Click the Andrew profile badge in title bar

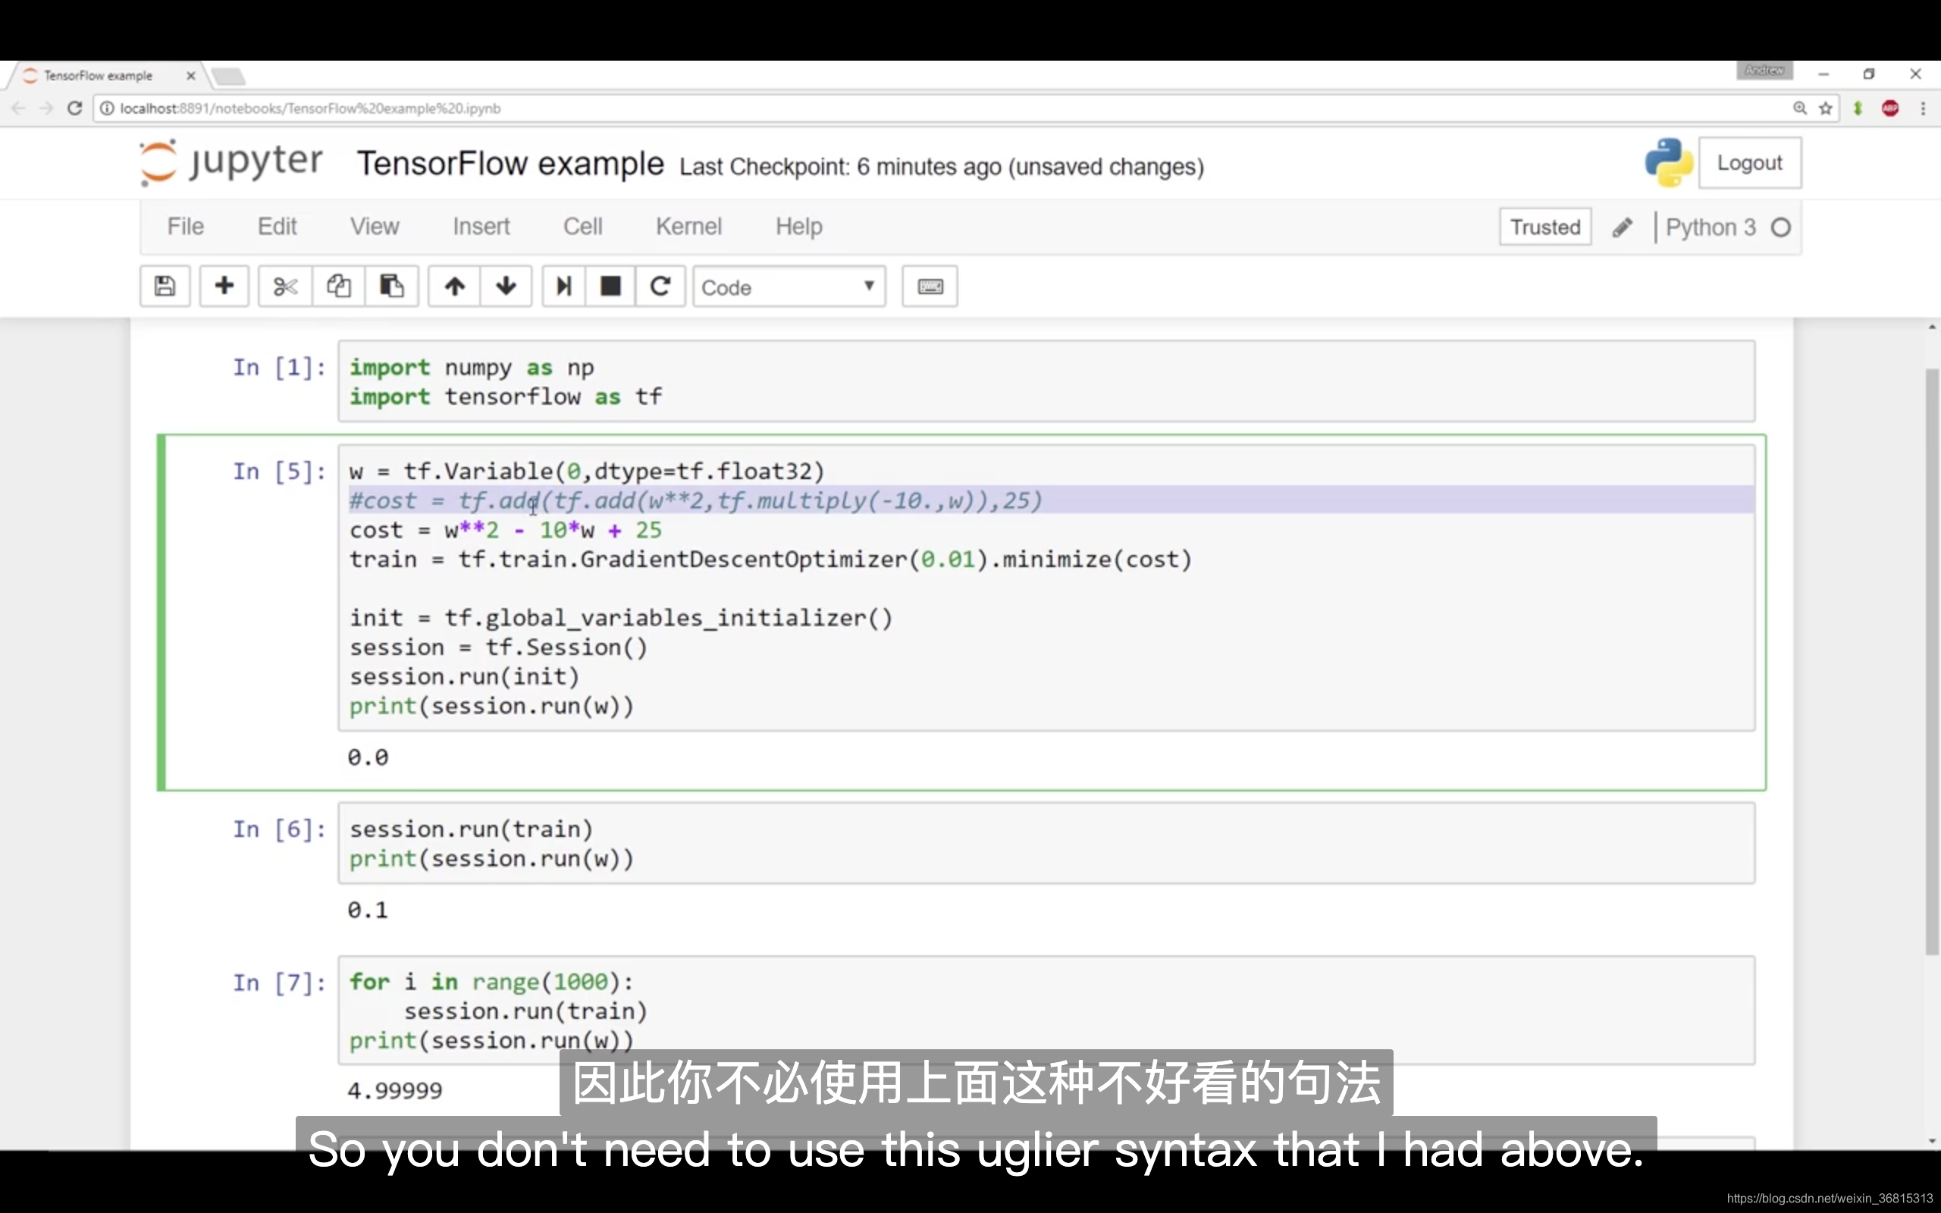tap(1764, 71)
